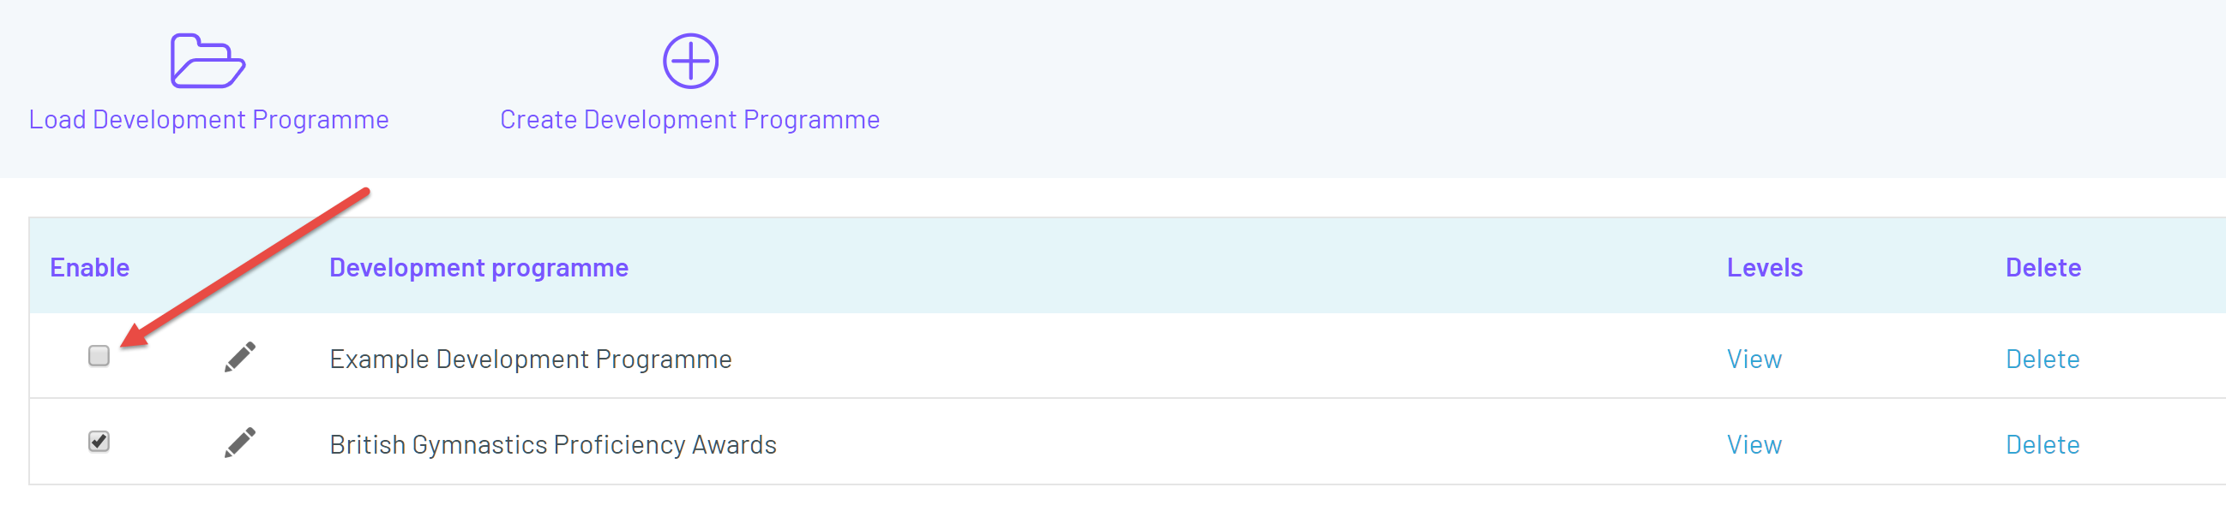Edit British Gymnastics Proficiency Awards pencil icon
Viewport: 2226px width, 511px height.
pyautogui.click(x=240, y=442)
